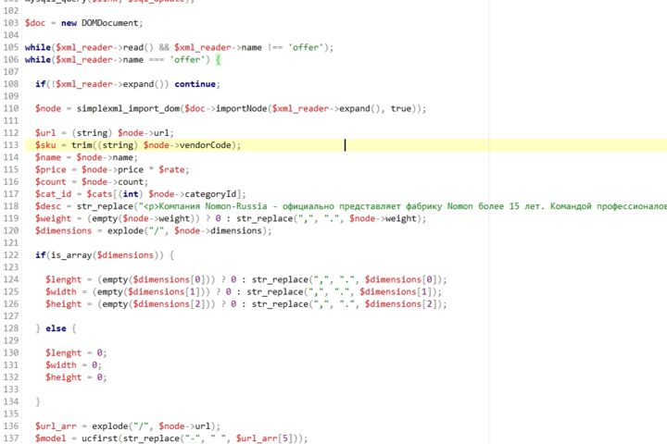
Task: Click $weight variable on line 119
Action: (x=53, y=218)
